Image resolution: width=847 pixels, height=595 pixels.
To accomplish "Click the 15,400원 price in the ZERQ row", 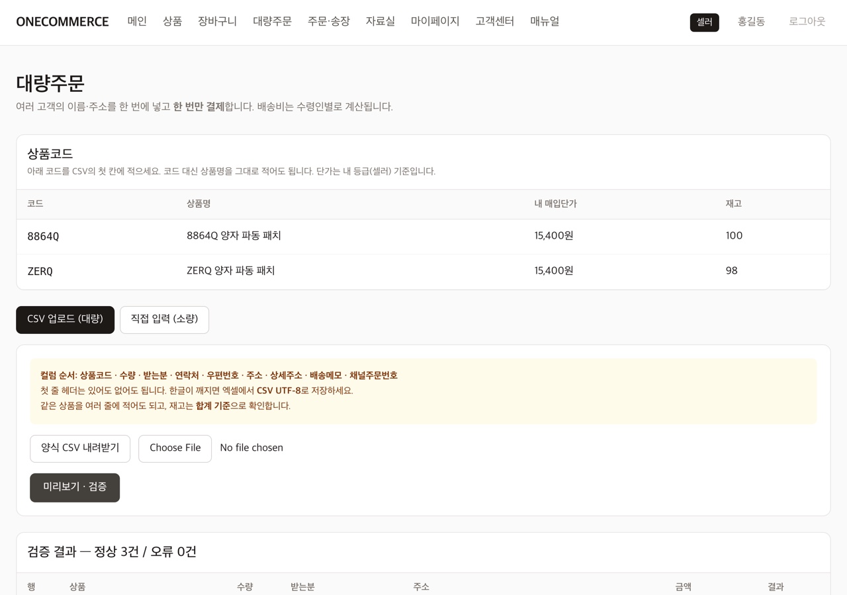I will (554, 271).
